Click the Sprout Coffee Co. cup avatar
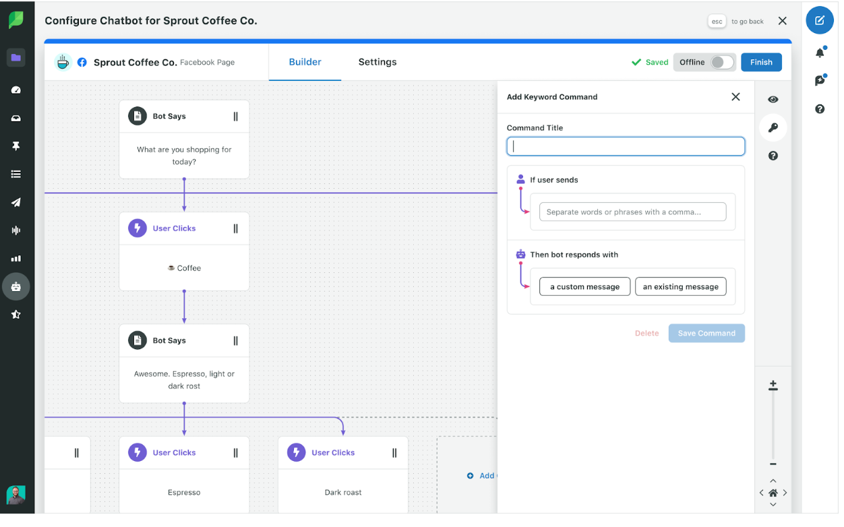844x527 pixels. click(x=63, y=62)
